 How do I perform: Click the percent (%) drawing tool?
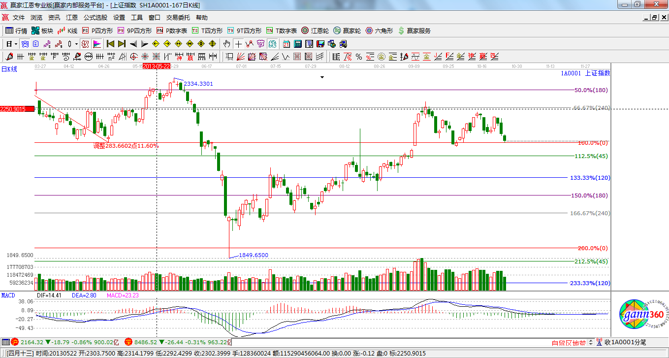click(358, 57)
